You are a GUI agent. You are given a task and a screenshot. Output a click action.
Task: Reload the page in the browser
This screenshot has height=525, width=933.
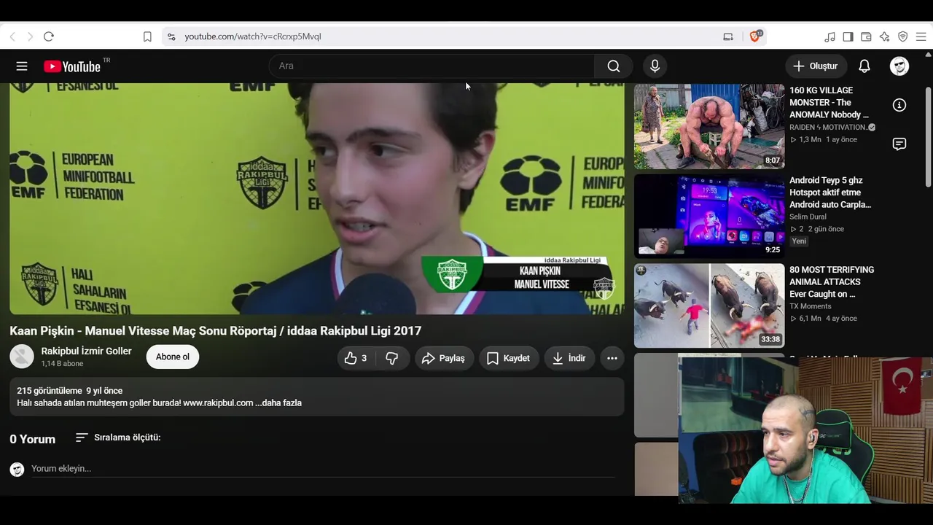click(49, 36)
